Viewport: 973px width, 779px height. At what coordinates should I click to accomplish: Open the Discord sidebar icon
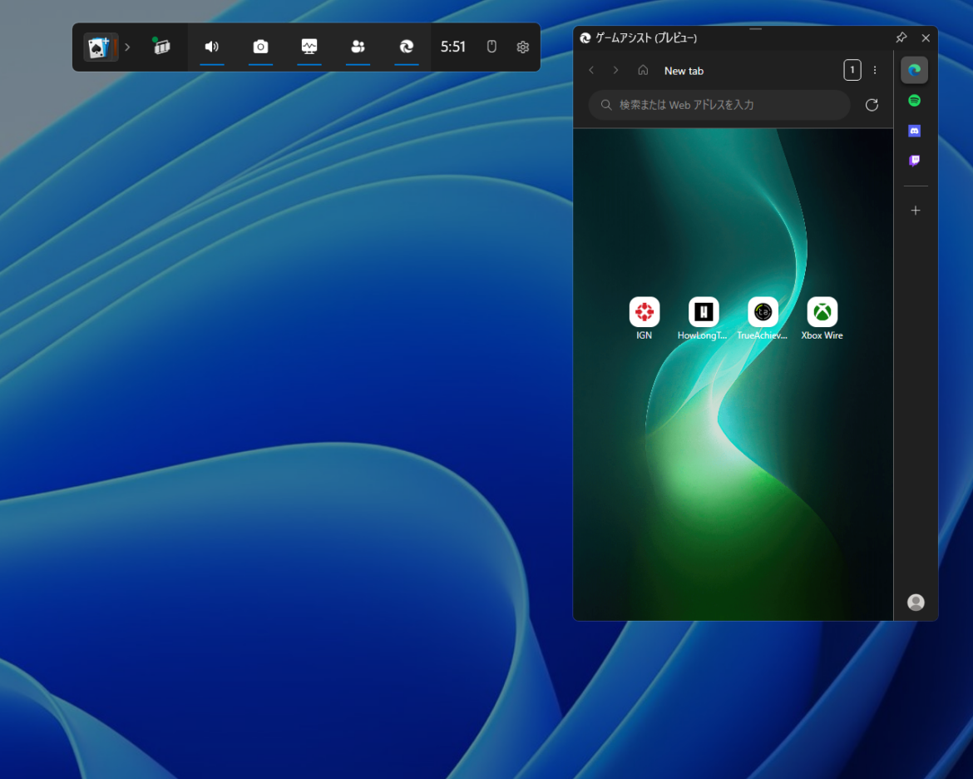pos(915,131)
